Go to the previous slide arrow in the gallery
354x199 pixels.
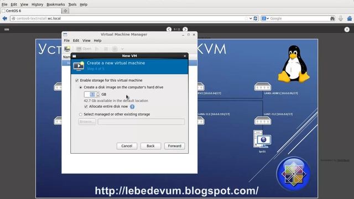coord(169,29)
